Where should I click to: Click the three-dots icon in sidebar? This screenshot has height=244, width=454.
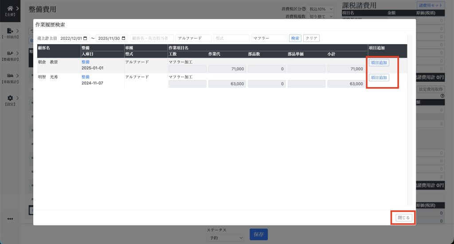(x=10, y=219)
